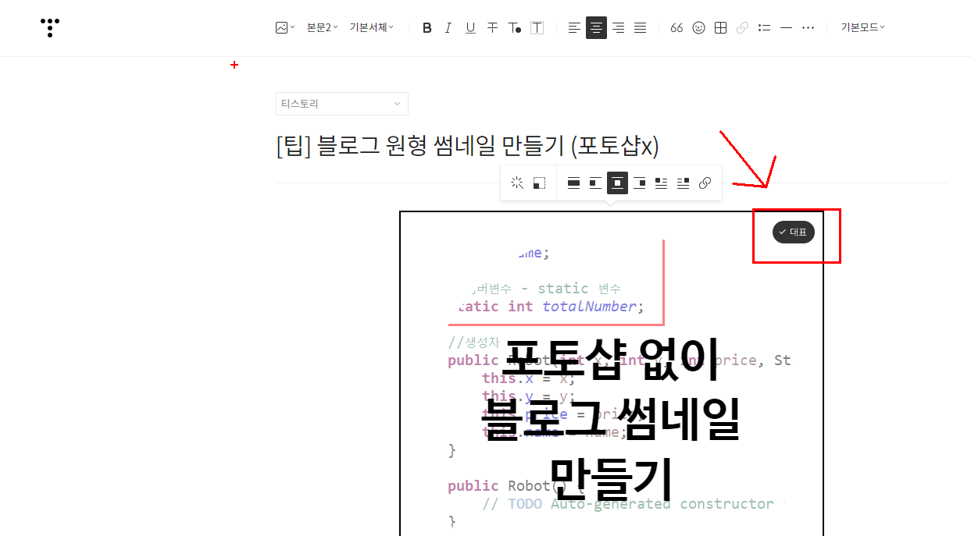Expand the 기본모드 editor mode dropdown
Image resolution: width=971 pixels, height=536 pixels.
point(862,27)
